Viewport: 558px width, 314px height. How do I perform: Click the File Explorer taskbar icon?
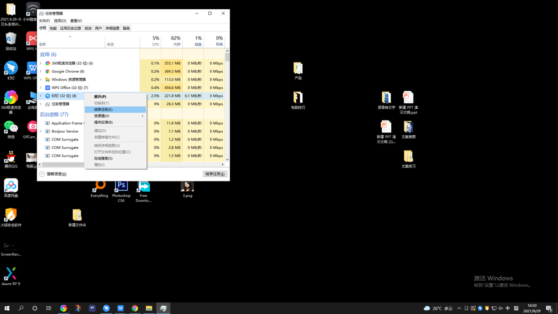tap(149, 308)
